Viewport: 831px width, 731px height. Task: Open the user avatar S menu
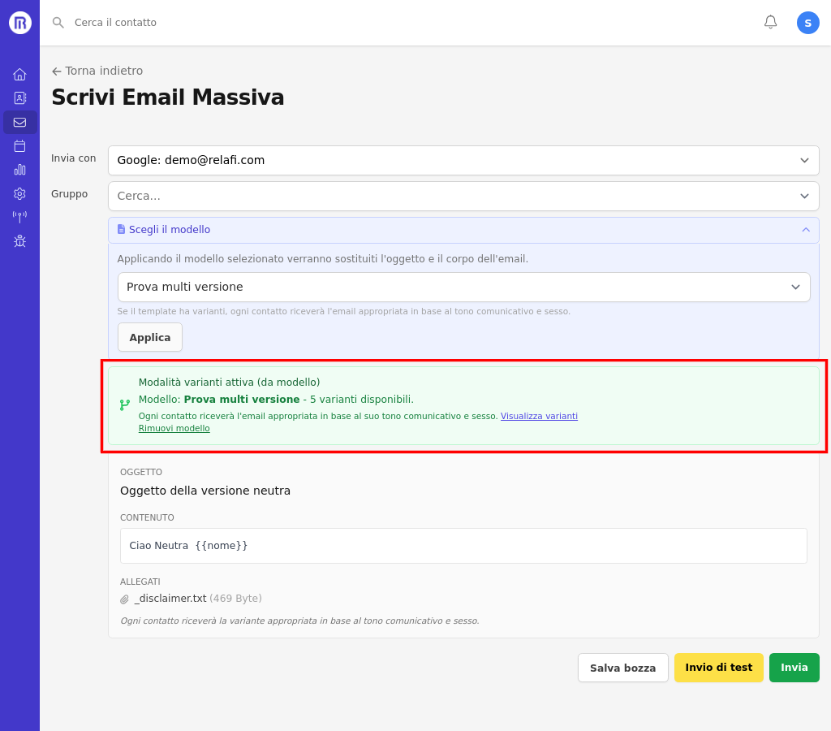807,23
